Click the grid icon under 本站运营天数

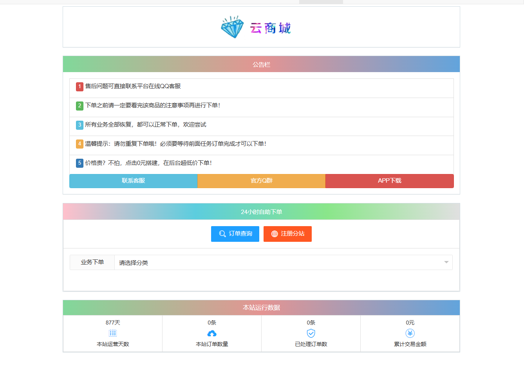(x=112, y=333)
